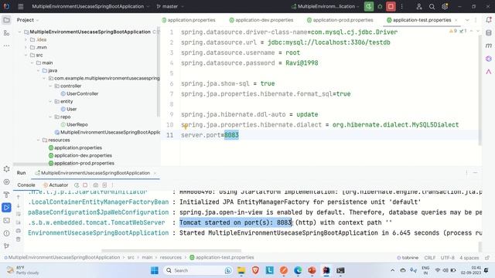Click CRLF line separator in status bar
Screen dimensions: 495x278
tap(430, 257)
